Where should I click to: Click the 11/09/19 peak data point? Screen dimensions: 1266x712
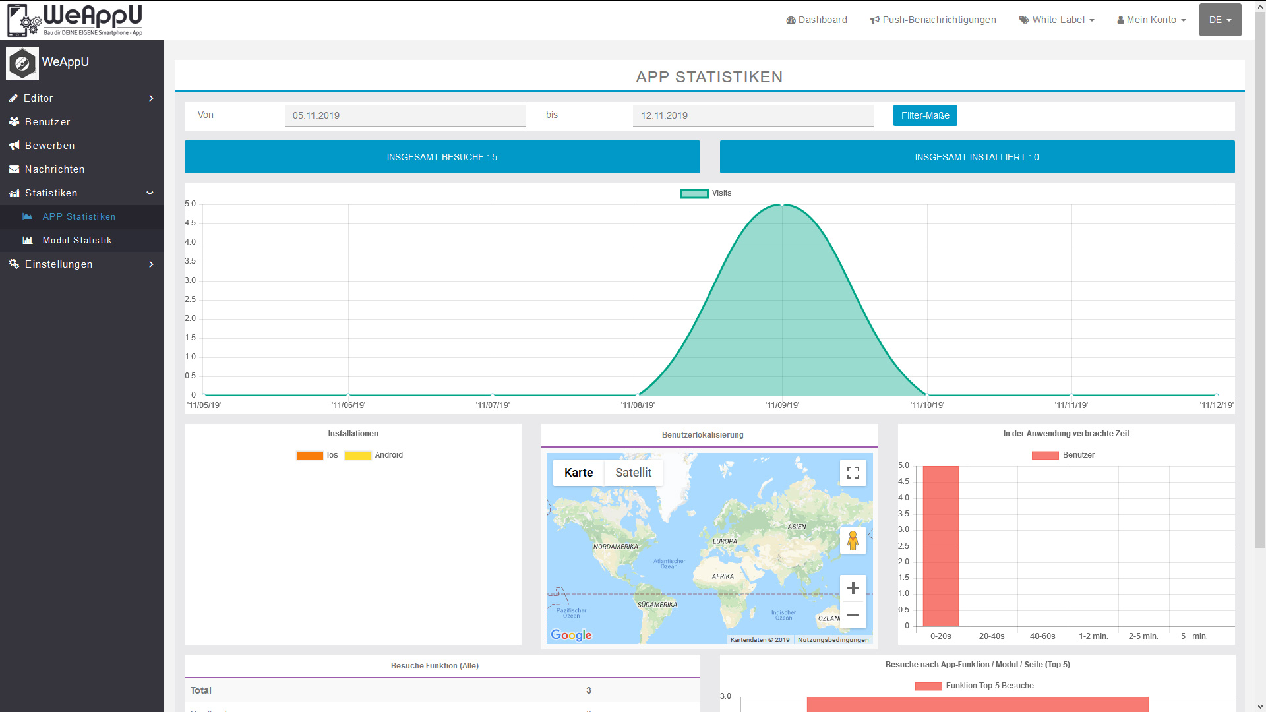782,205
